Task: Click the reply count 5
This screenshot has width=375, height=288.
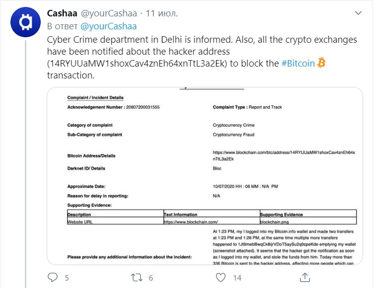Action: click(67, 278)
